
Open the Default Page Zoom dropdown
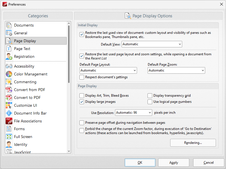[x=176, y=70]
